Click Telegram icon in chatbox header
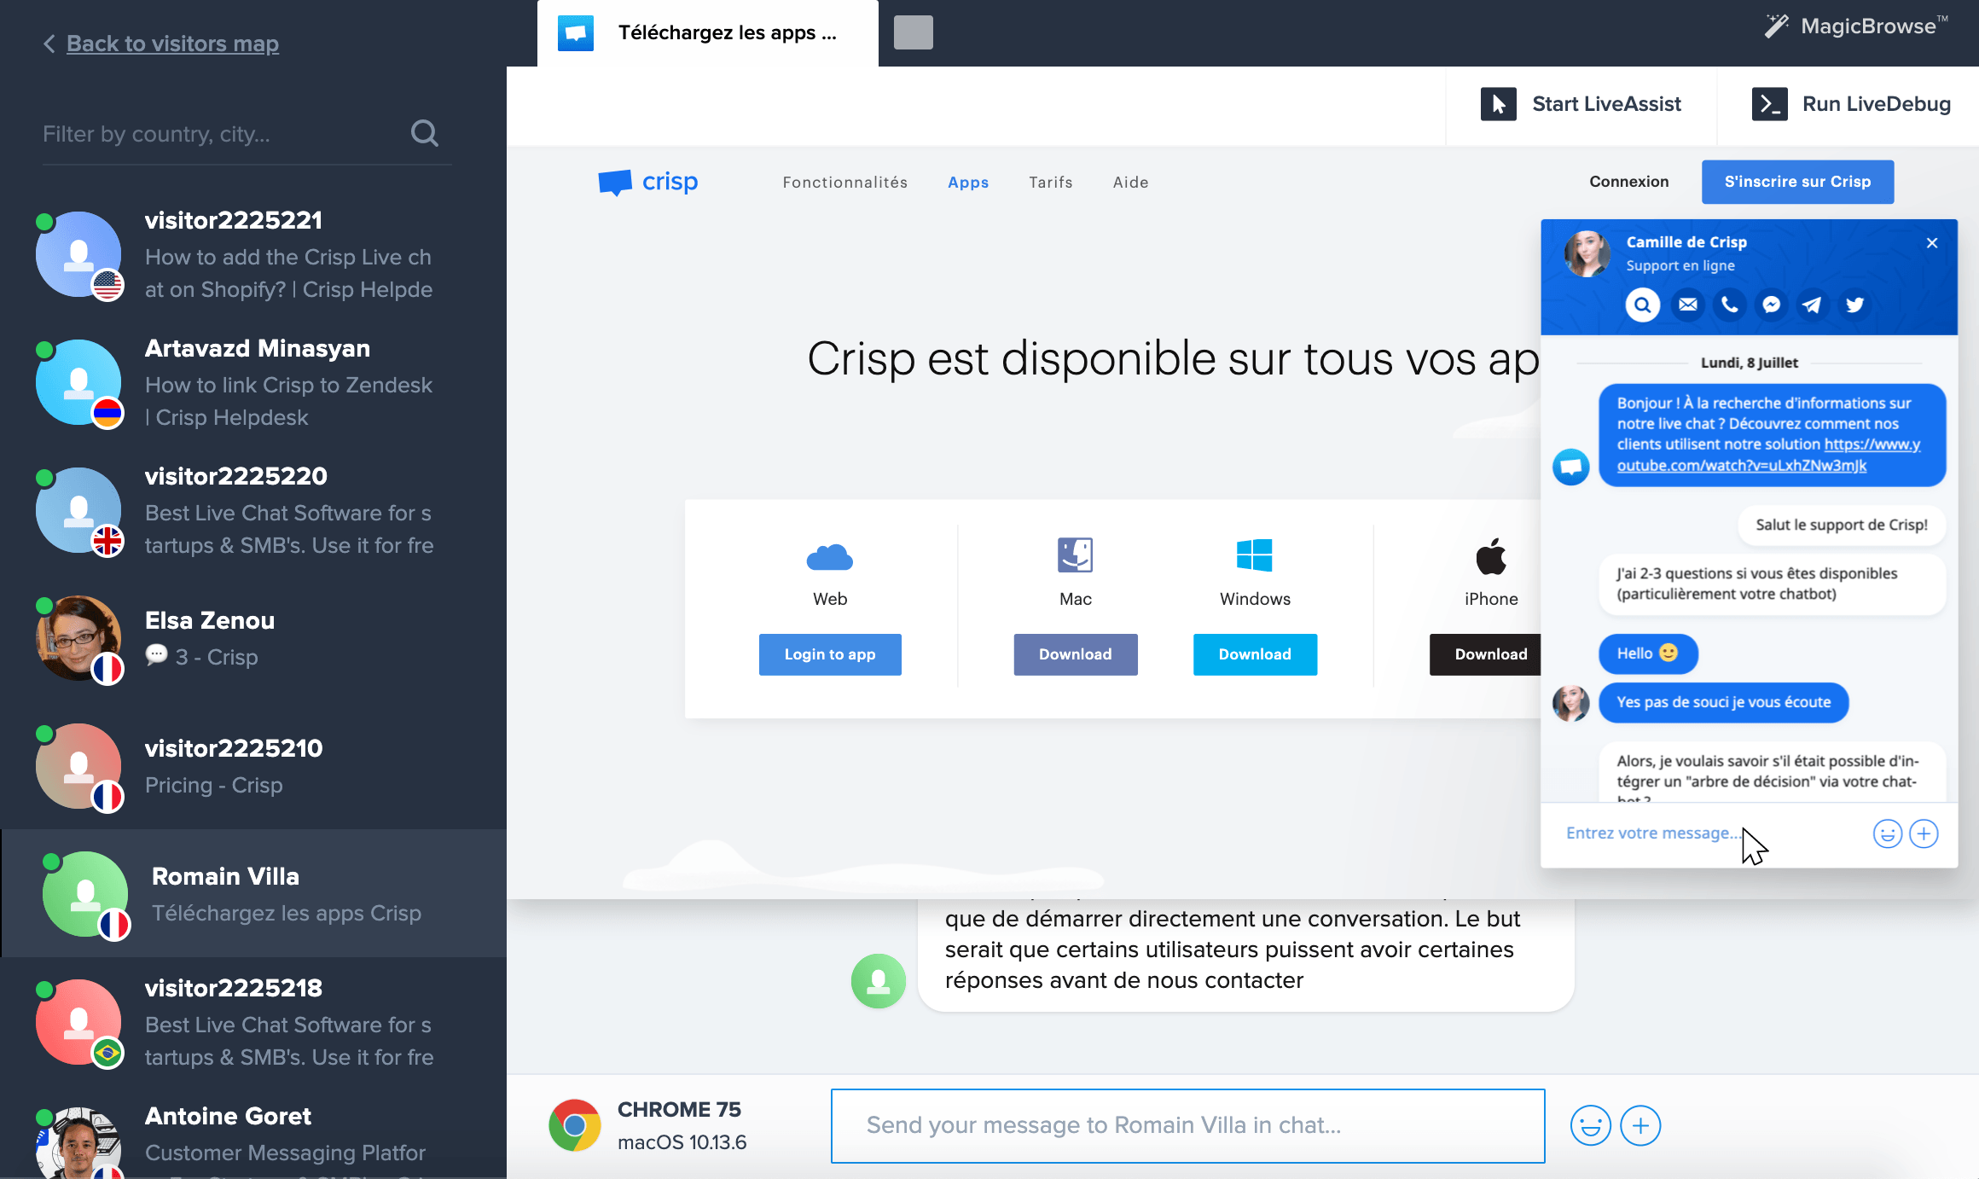The height and width of the screenshot is (1179, 1979). pos(1812,305)
